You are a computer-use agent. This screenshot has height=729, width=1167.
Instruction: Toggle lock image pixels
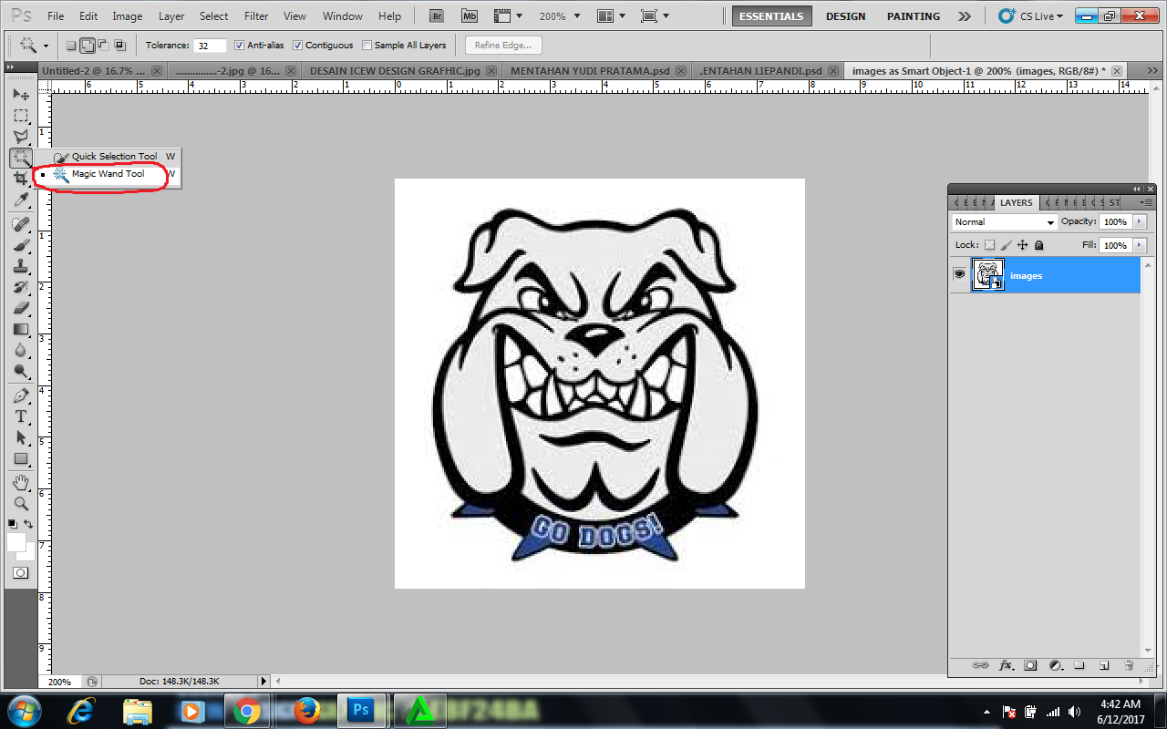[1006, 245]
